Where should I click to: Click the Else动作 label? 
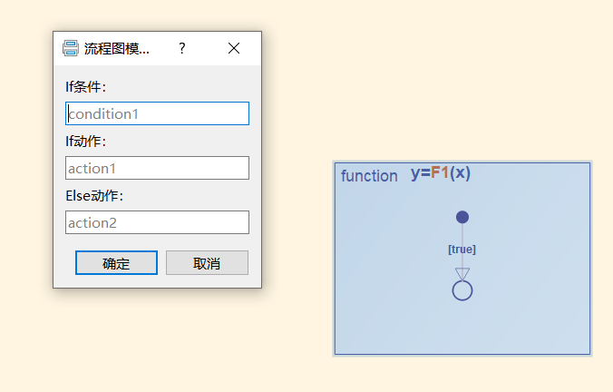94,196
